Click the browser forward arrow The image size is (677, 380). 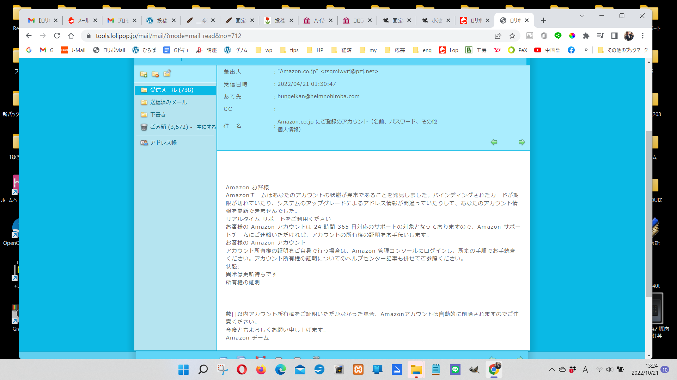43,36
